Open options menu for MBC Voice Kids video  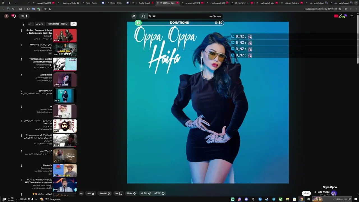click(21, 180)
